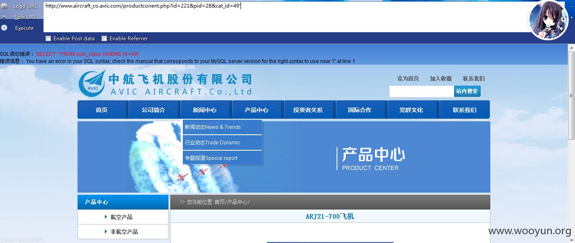Enable Post data checkbox

tap(48, 38)
